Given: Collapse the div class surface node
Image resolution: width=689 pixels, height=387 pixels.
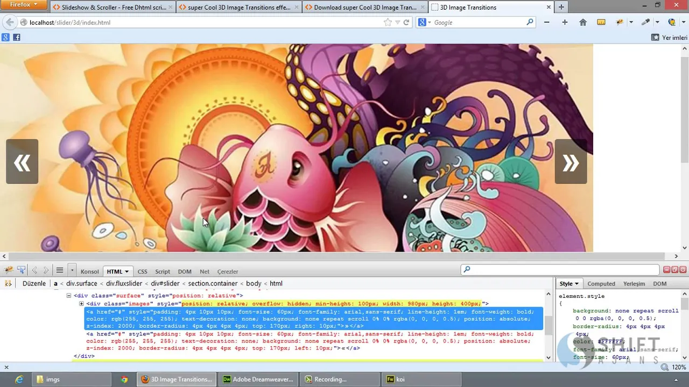Looking at the screenshot, I should (69, 296).
